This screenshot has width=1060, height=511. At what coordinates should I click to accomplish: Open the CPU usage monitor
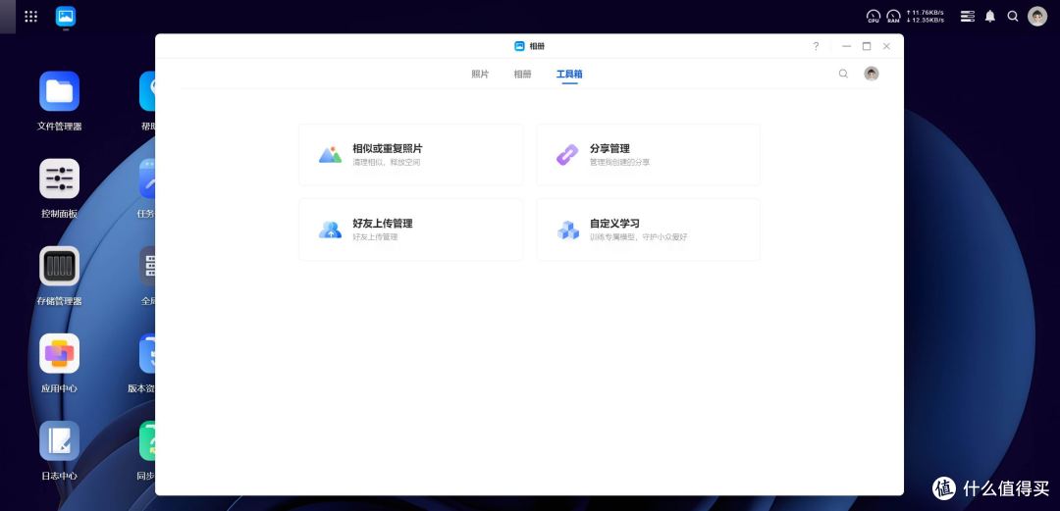874,17
